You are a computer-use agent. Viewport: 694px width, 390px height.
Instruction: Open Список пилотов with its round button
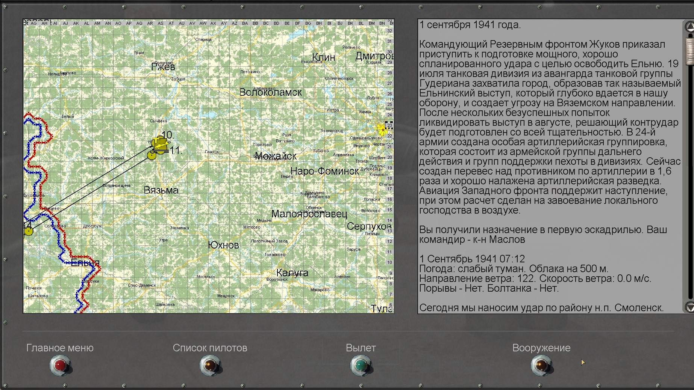210,365
